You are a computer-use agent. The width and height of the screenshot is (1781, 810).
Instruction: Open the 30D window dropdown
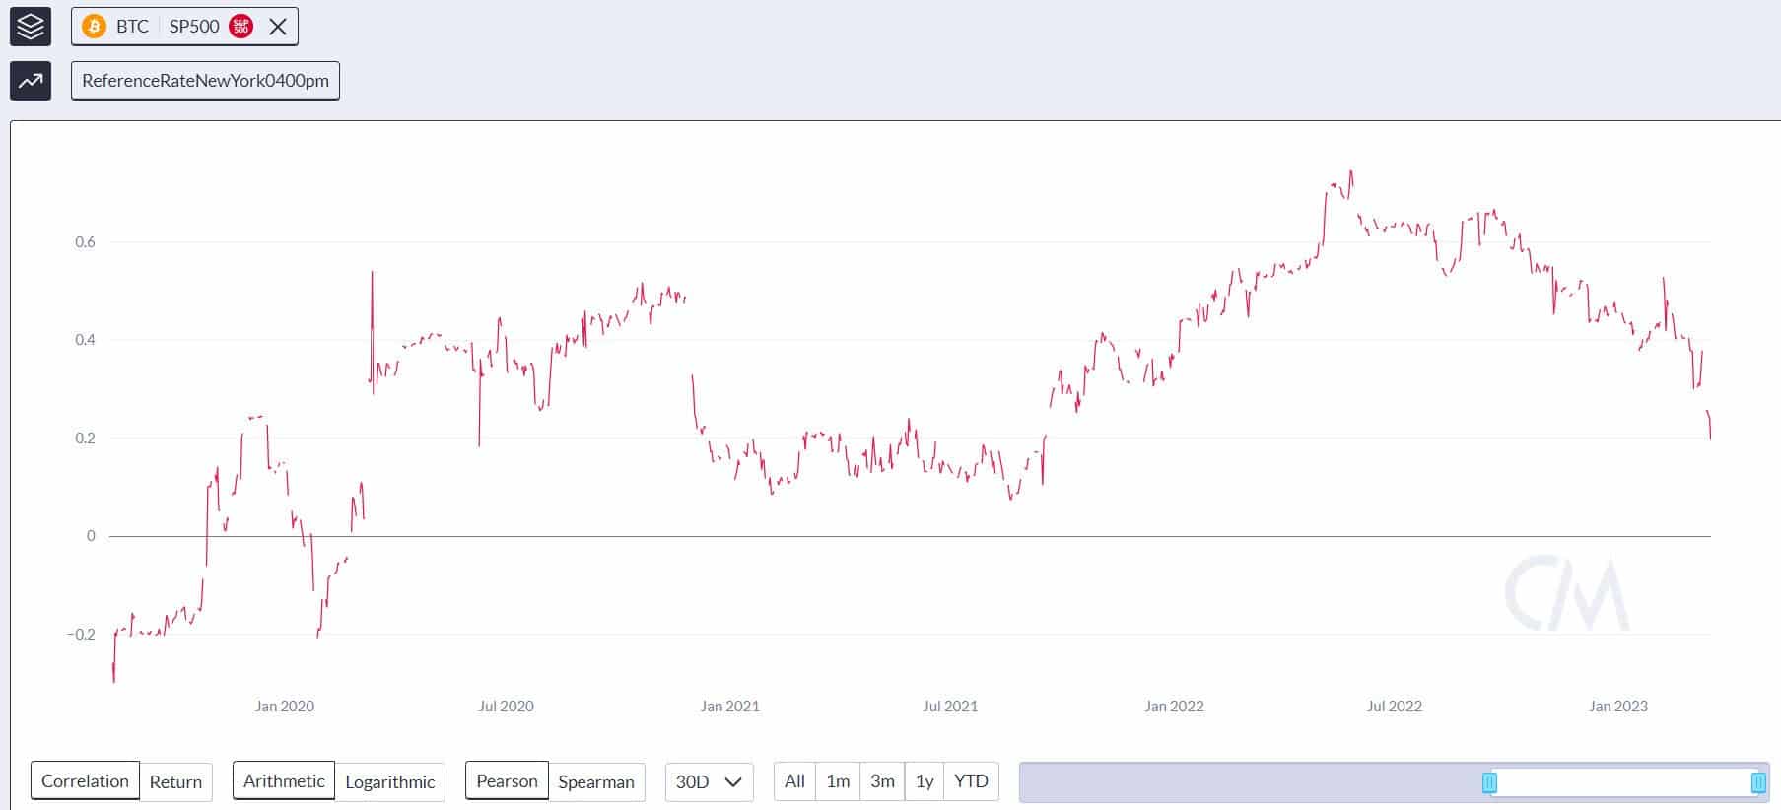709,782
